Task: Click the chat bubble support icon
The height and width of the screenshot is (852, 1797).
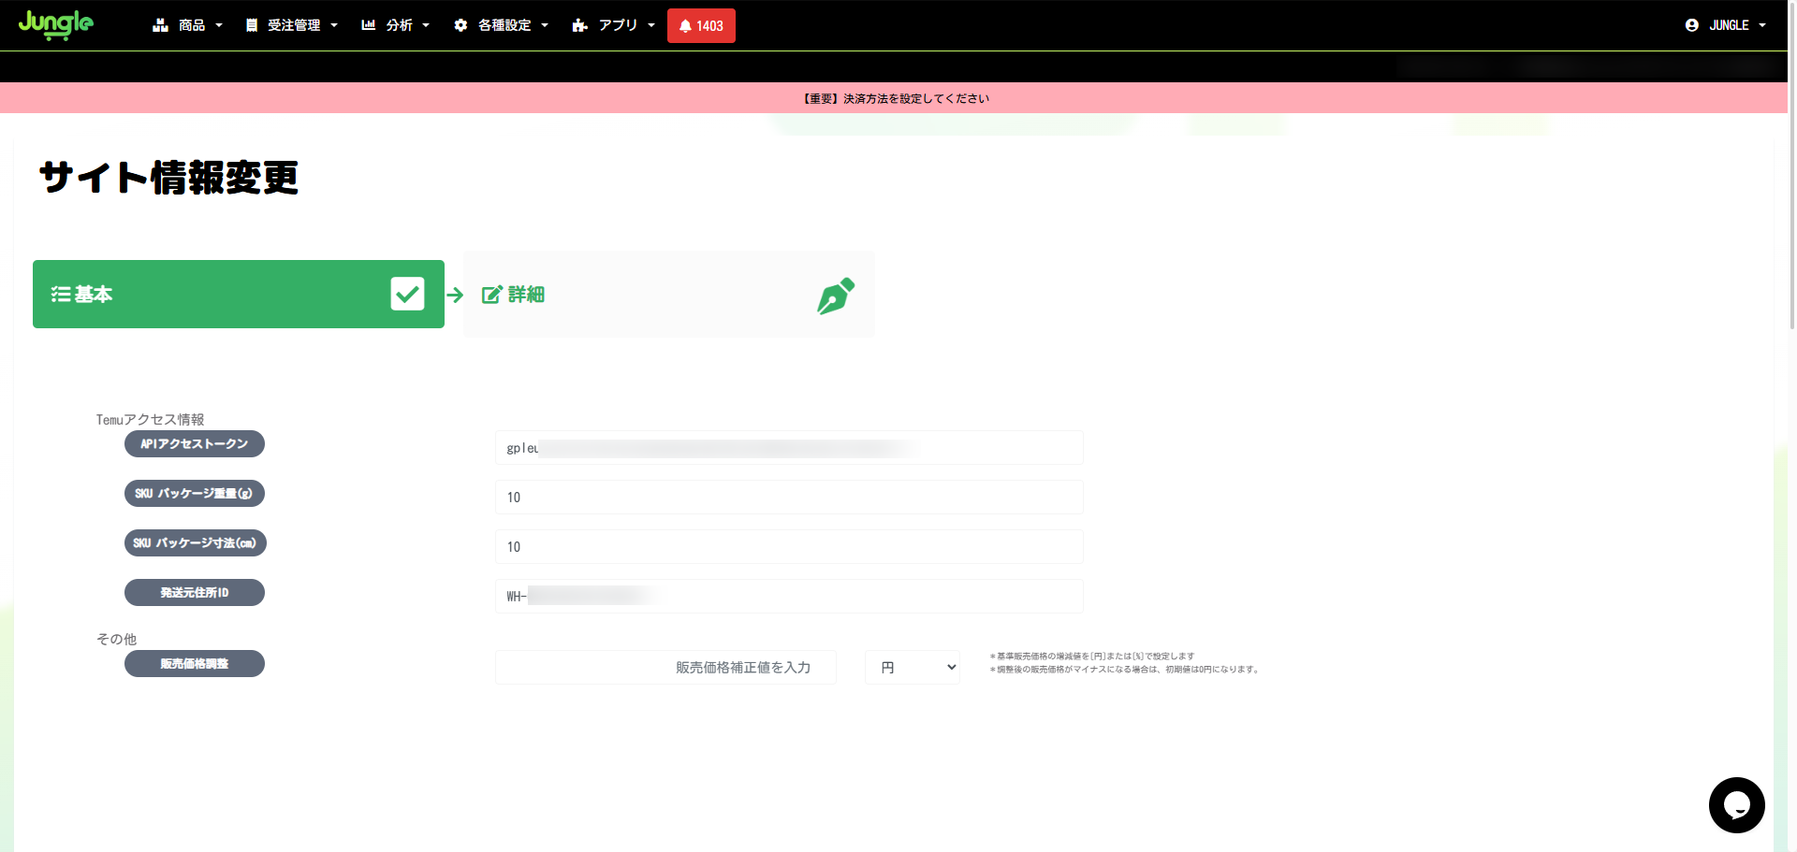Action: click(x=1736, y=804)
